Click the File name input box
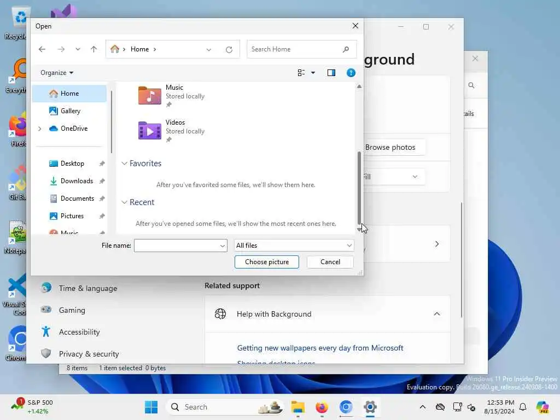Viewport: 560px width, 420px height. [180, 246]
